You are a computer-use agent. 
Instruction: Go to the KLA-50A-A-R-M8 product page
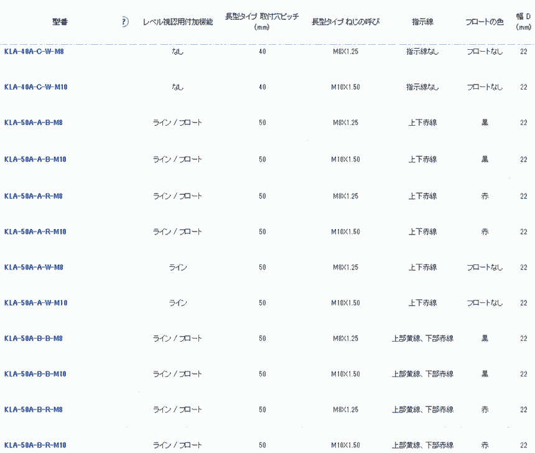click(x=33, y=196)
